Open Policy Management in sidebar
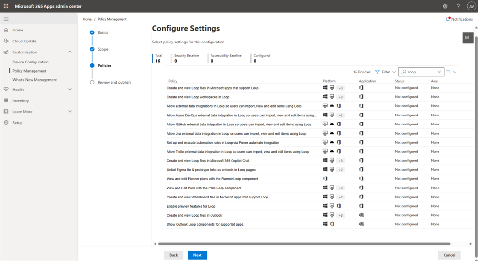This screenshot has width=478, height=261. pyautogui.click(x=30, y=71)
